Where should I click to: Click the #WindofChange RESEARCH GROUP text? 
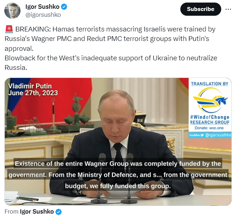click(x=210, y=120)
